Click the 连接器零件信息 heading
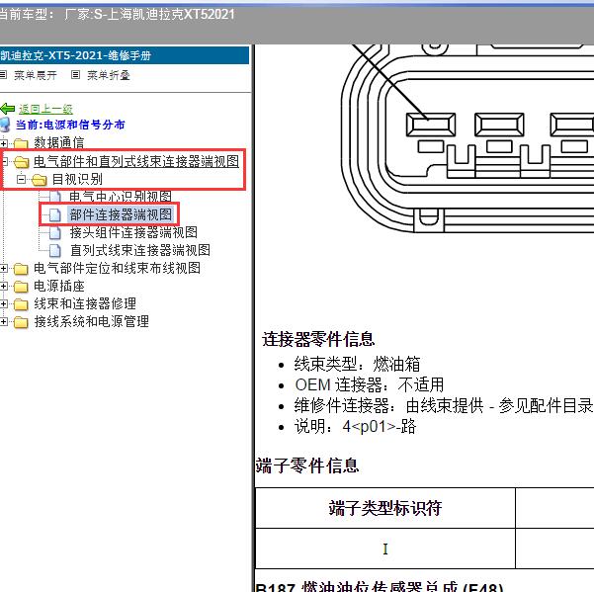Image resolution: width=594 pixels, height=592 pixels. point(318,339)
